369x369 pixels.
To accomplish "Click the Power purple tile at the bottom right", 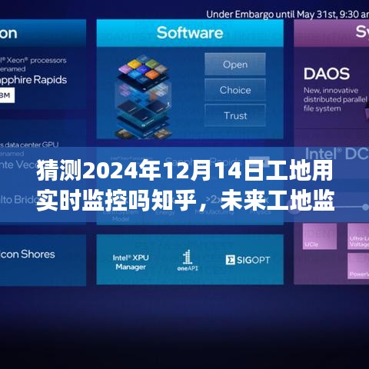I will pos(358,266).
